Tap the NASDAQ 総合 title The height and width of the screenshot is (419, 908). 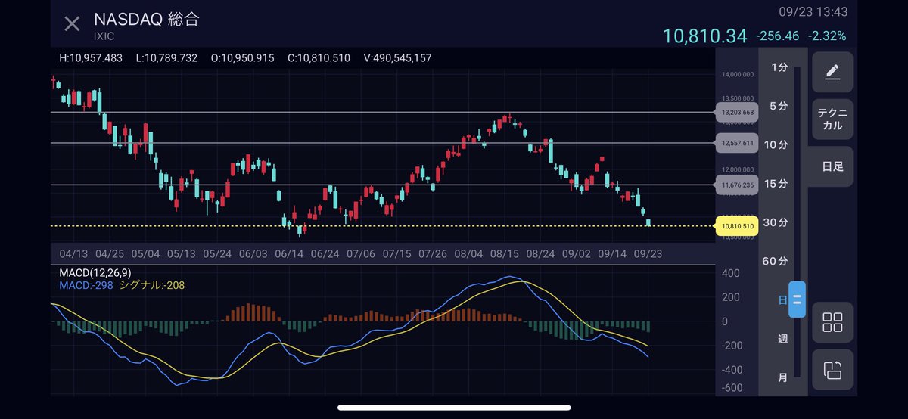147,20
